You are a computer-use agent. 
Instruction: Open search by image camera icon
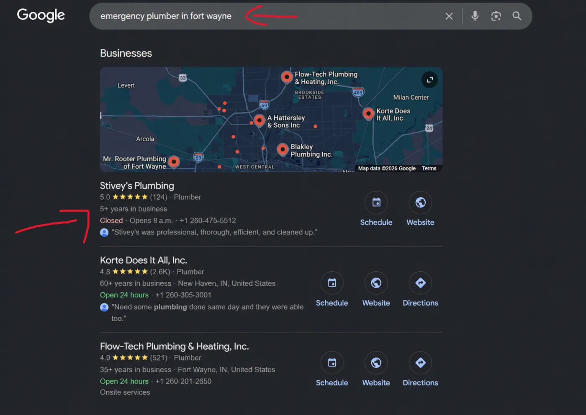[496, 16]
